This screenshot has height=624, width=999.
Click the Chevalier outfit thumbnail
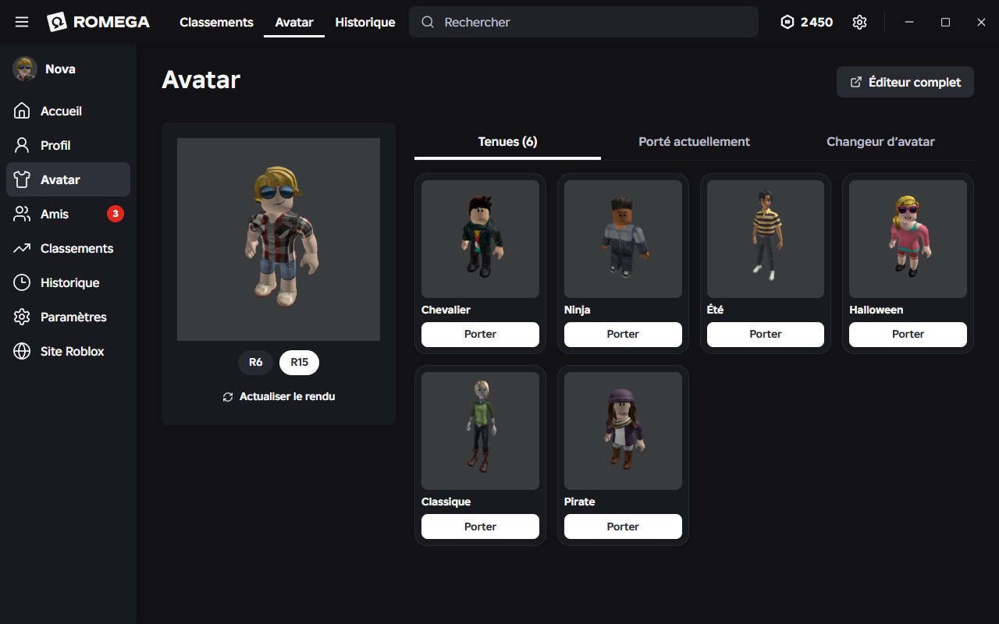480,239
